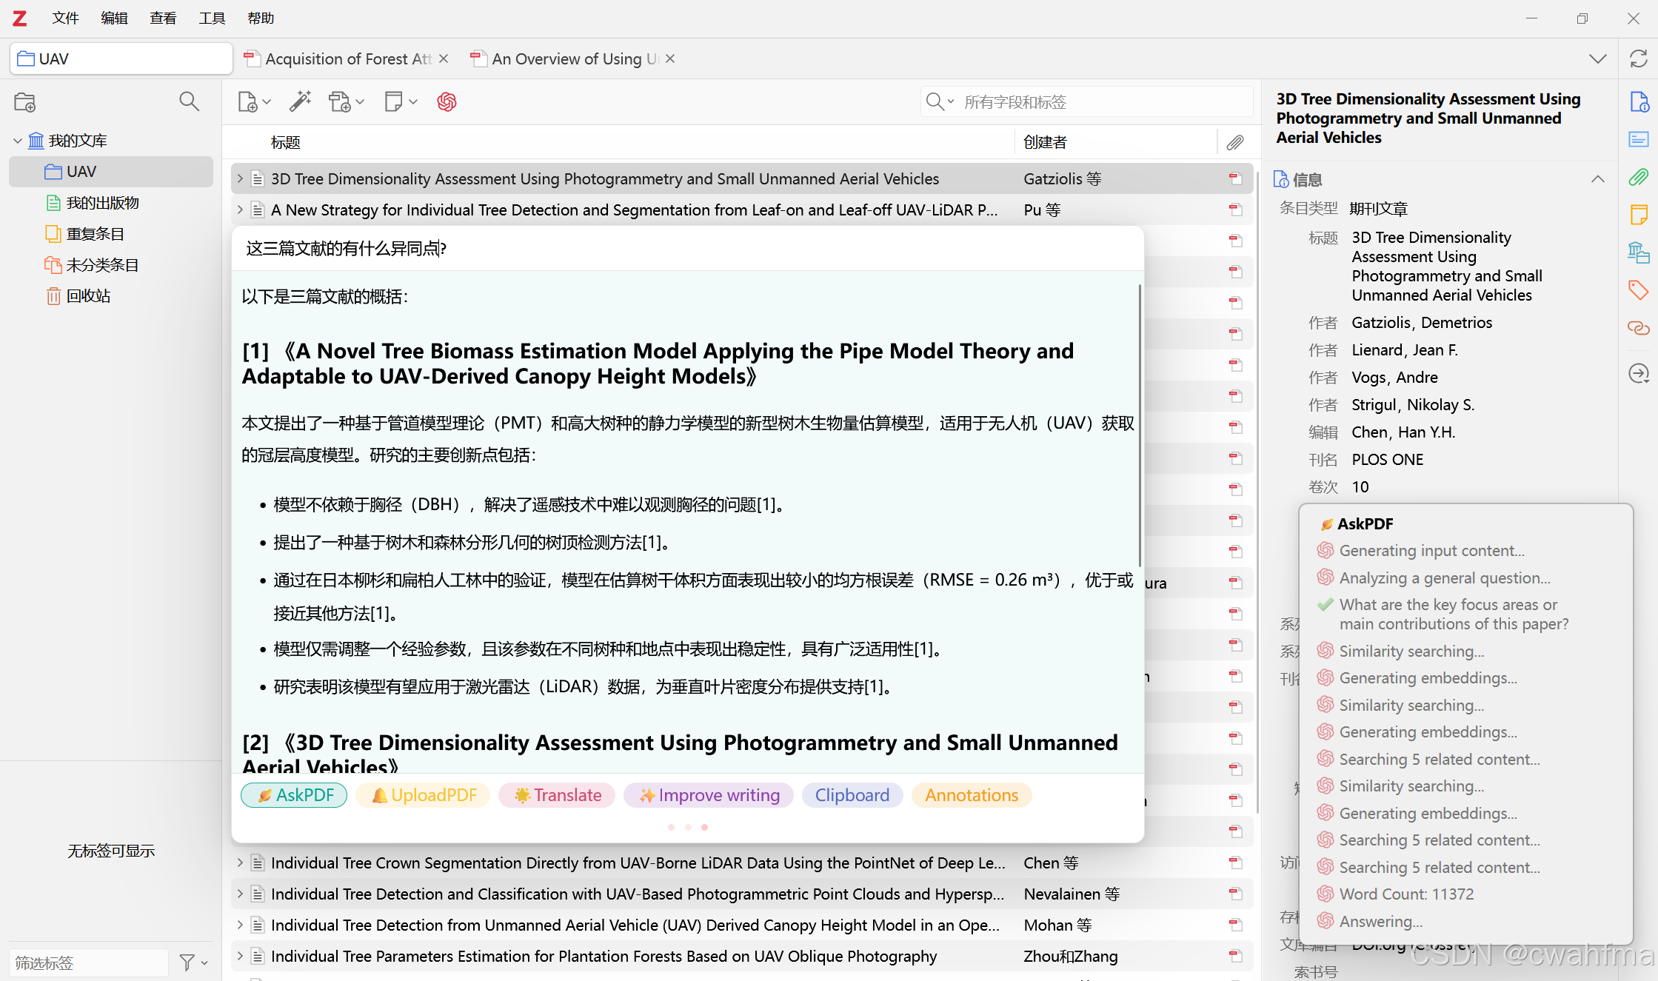Click the sync refresh icon top right
1658x981 pixels.
point(1638,59)
